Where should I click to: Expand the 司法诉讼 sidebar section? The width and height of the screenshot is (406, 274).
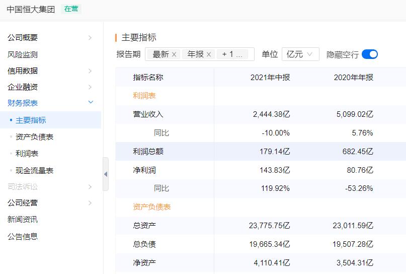(90, 187)
